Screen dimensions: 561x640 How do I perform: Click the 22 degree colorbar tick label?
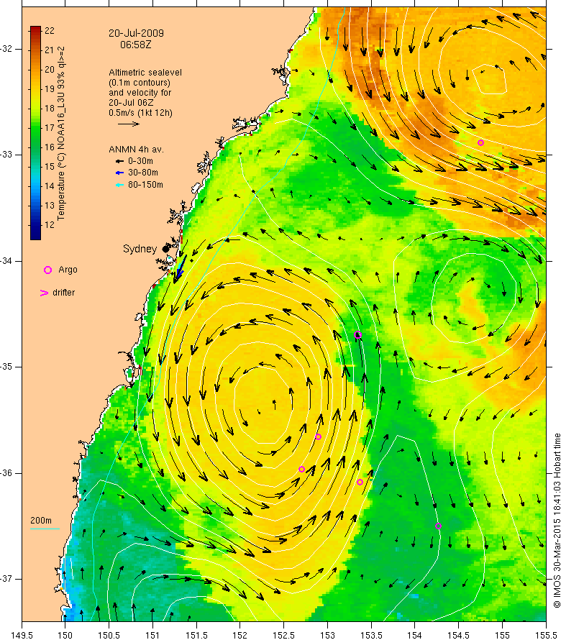click(50, 31)
